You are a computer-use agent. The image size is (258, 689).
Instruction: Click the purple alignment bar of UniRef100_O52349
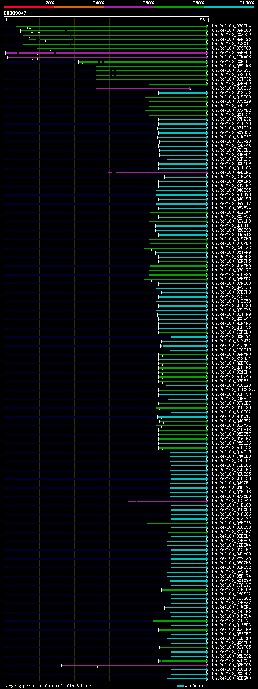(168, 501)
